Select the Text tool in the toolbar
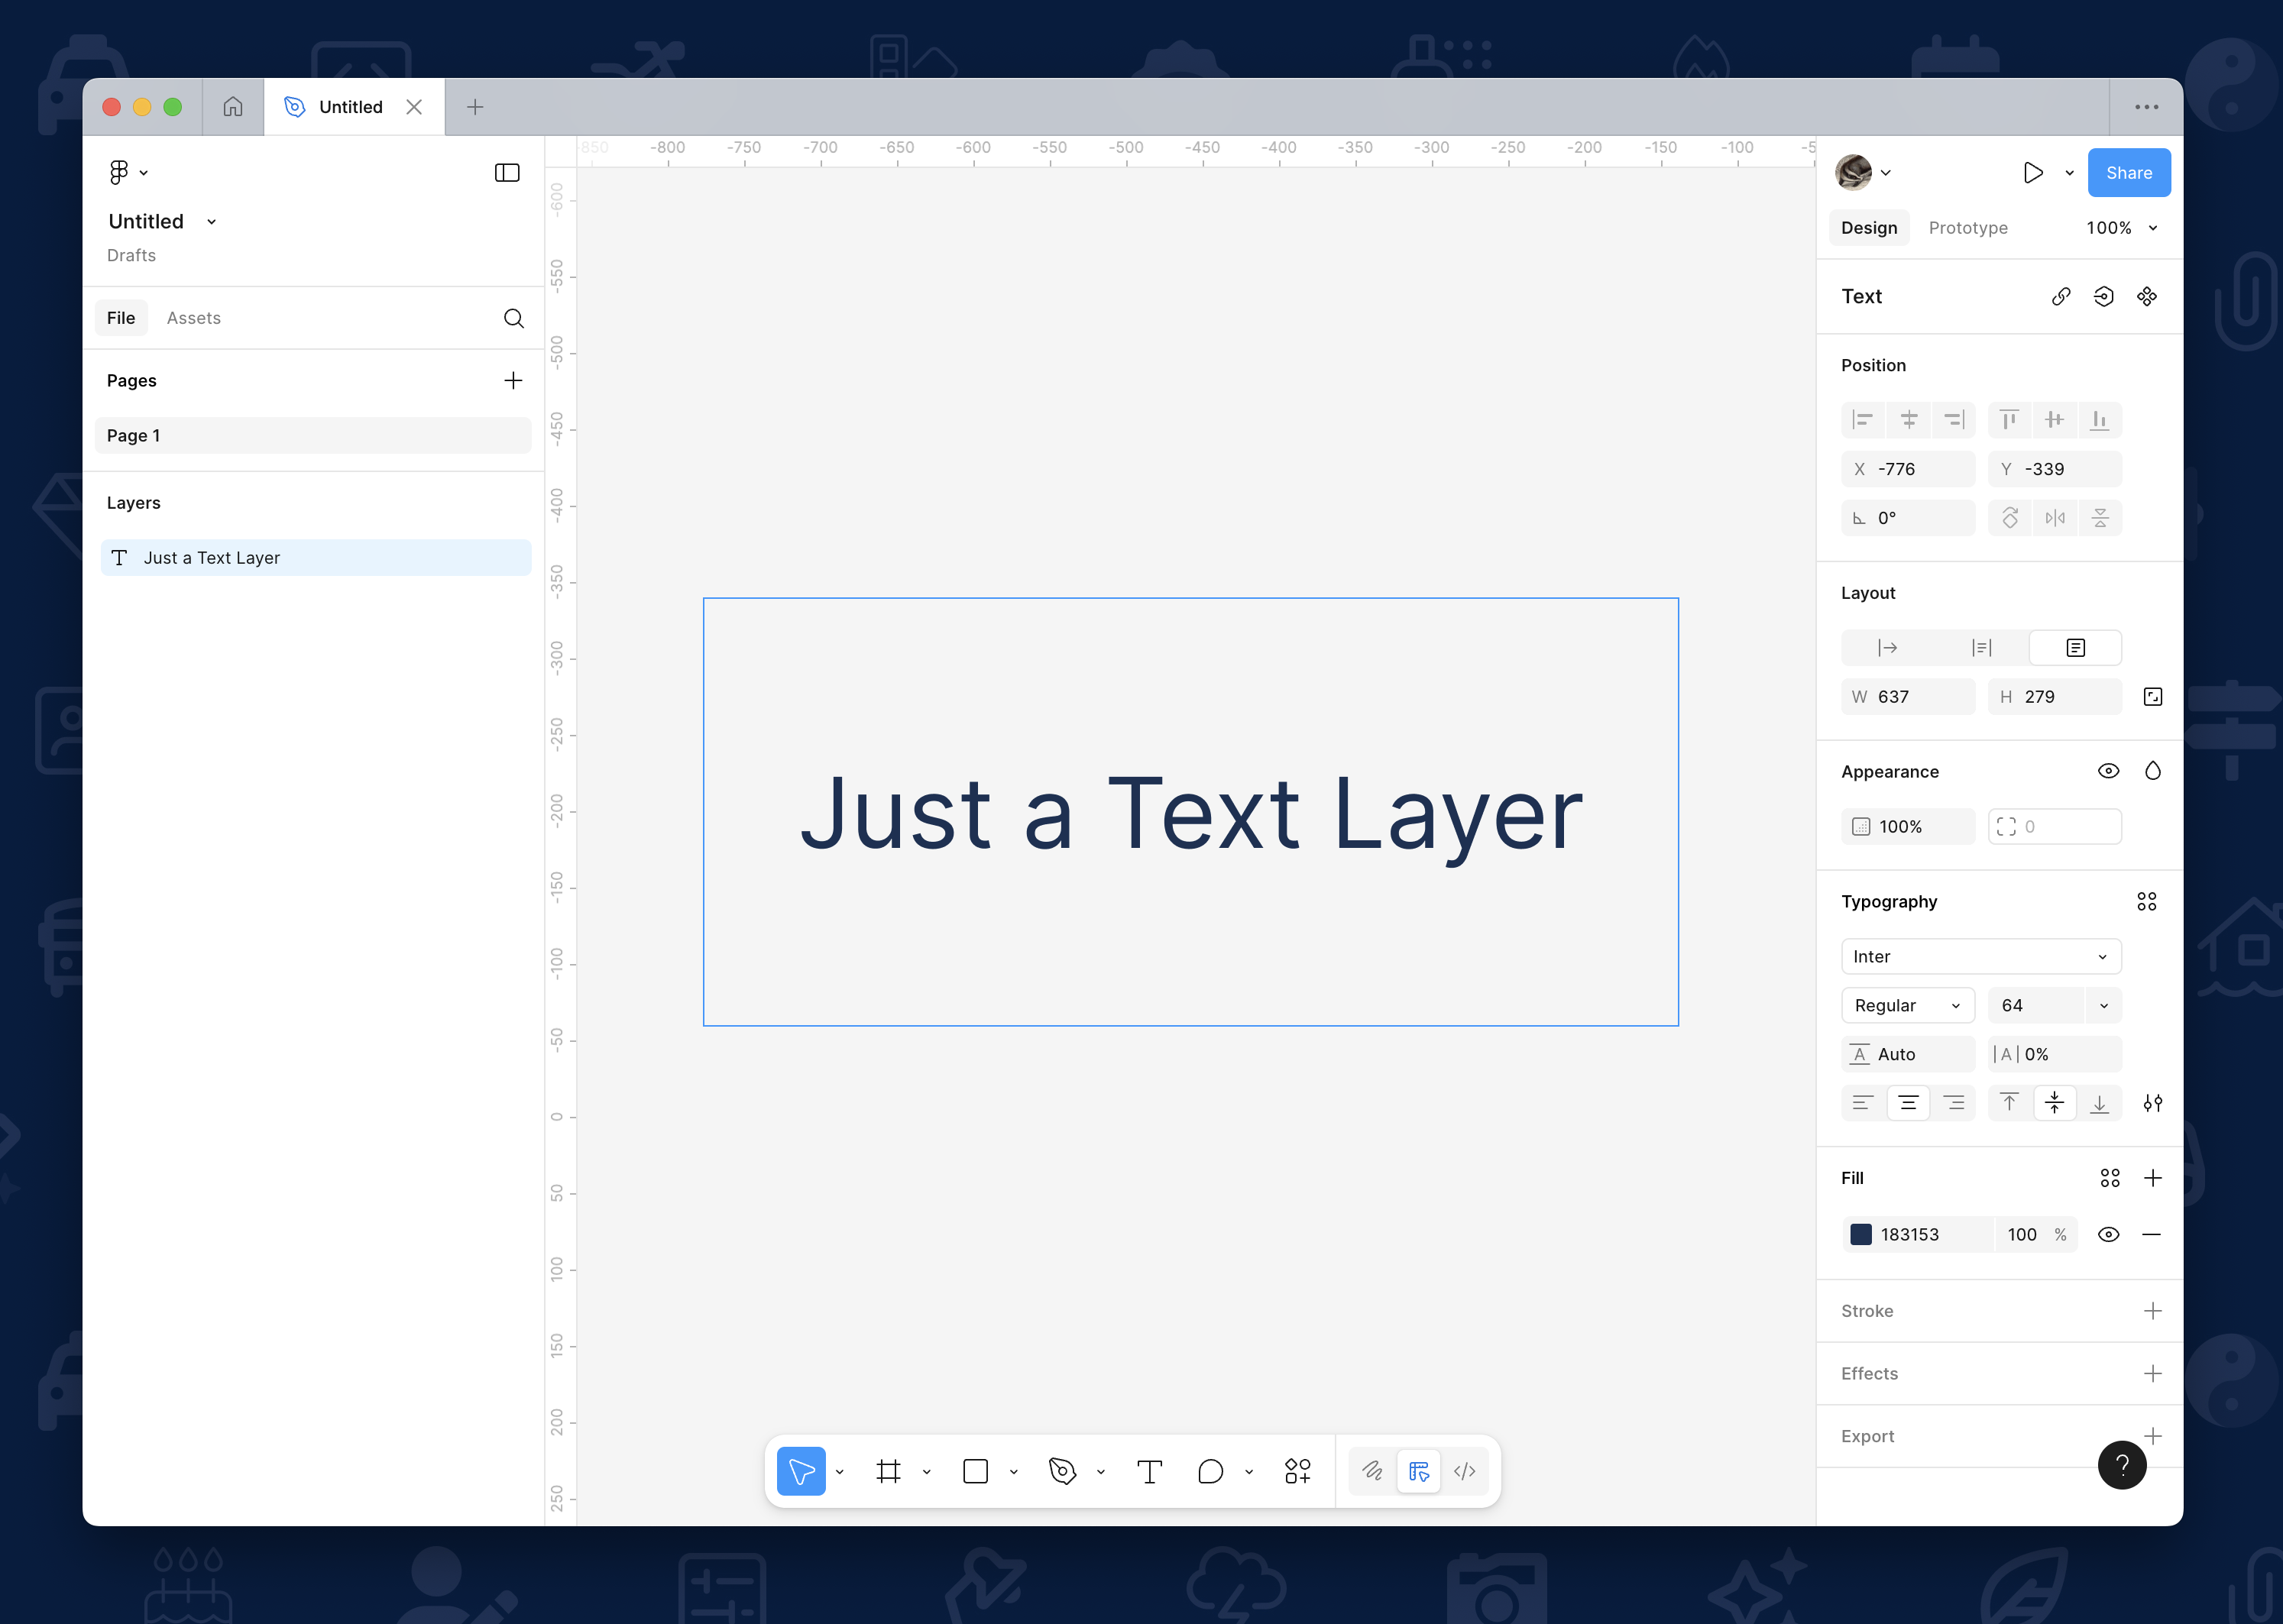This screenshot has height=1624, width=2283. click(x=1148, y=1471)
